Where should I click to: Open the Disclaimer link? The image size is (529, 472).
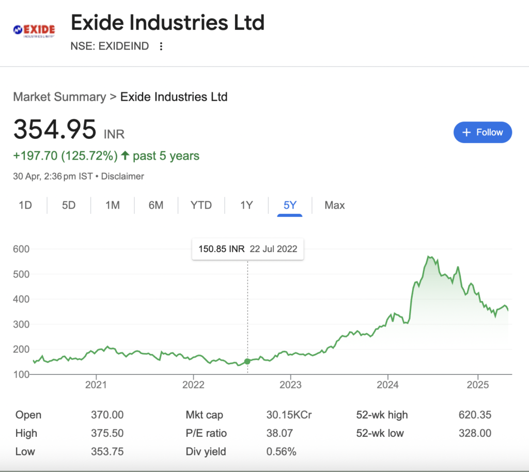point(122,176)
